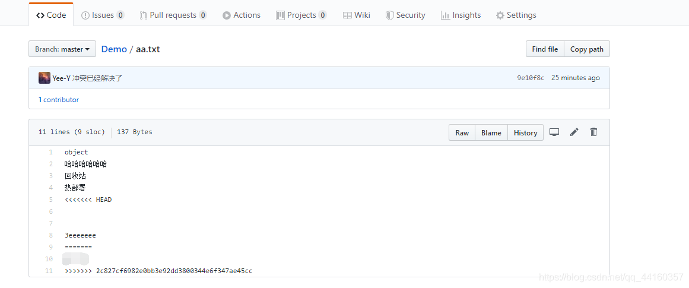Click the aa.txt file name
Screen dimensions: 689x288
coord(148,49)
